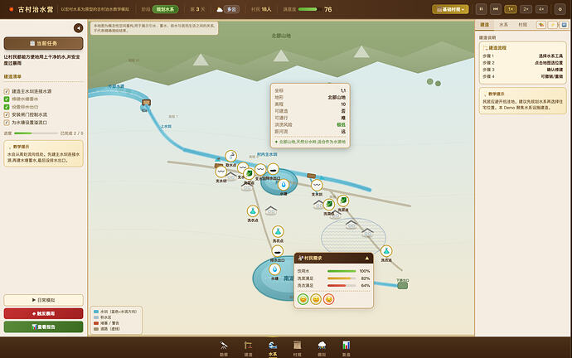
Task: Click the water source gate at river bend
Action: coord(146,103)
